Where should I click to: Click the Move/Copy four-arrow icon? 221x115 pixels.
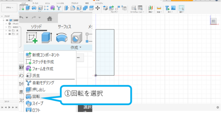point(98,8)
